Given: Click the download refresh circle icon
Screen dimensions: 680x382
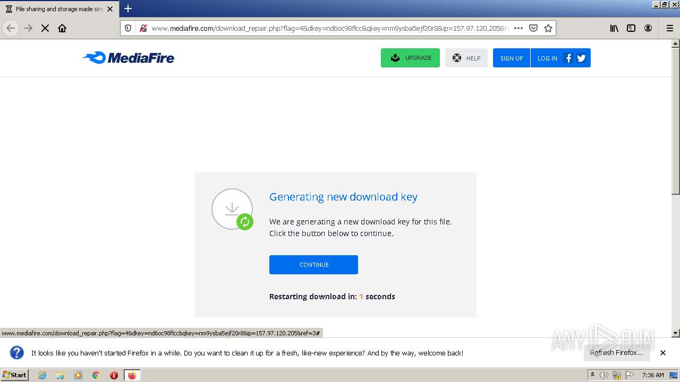Looking at the screenshot, I should coord(232,209).
